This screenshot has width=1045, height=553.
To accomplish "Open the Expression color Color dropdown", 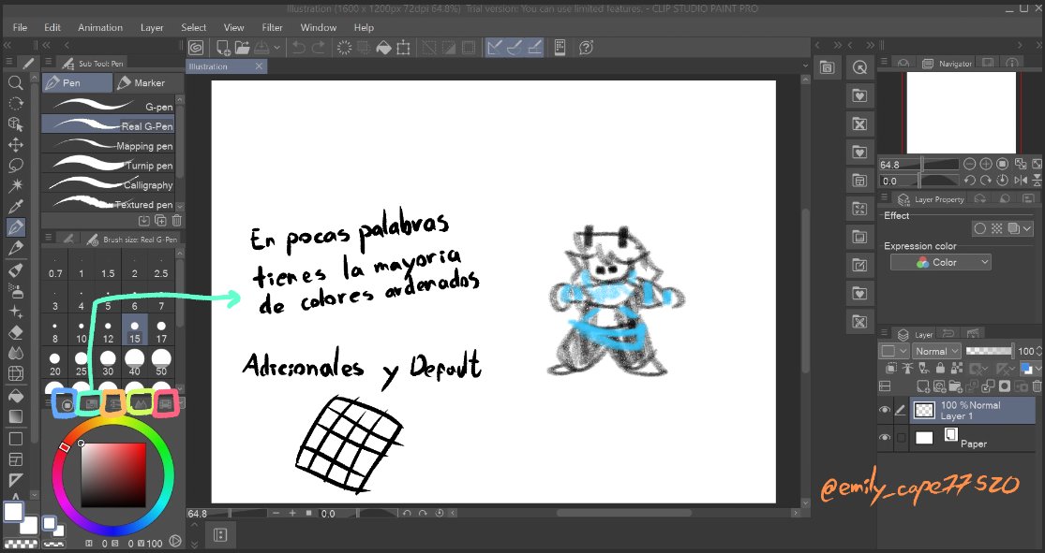I will [x=940, y=262].
